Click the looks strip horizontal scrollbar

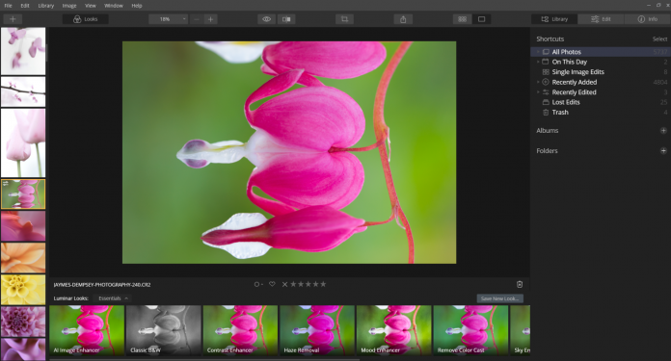(204, 359)
